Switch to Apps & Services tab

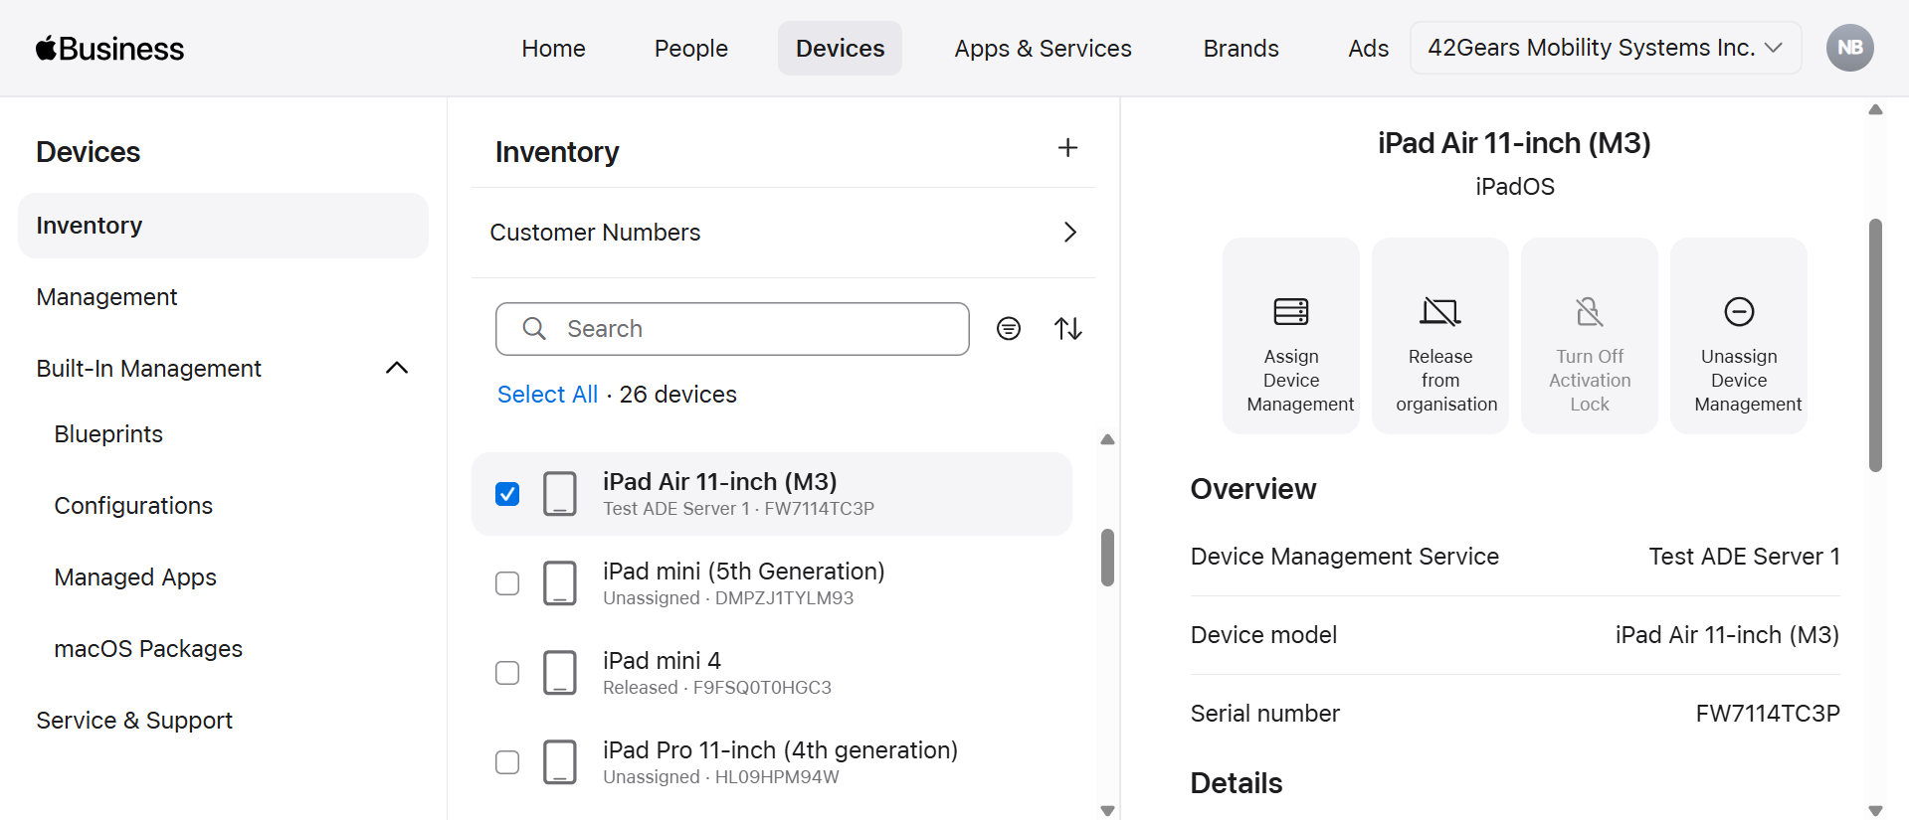point(1043,49)
